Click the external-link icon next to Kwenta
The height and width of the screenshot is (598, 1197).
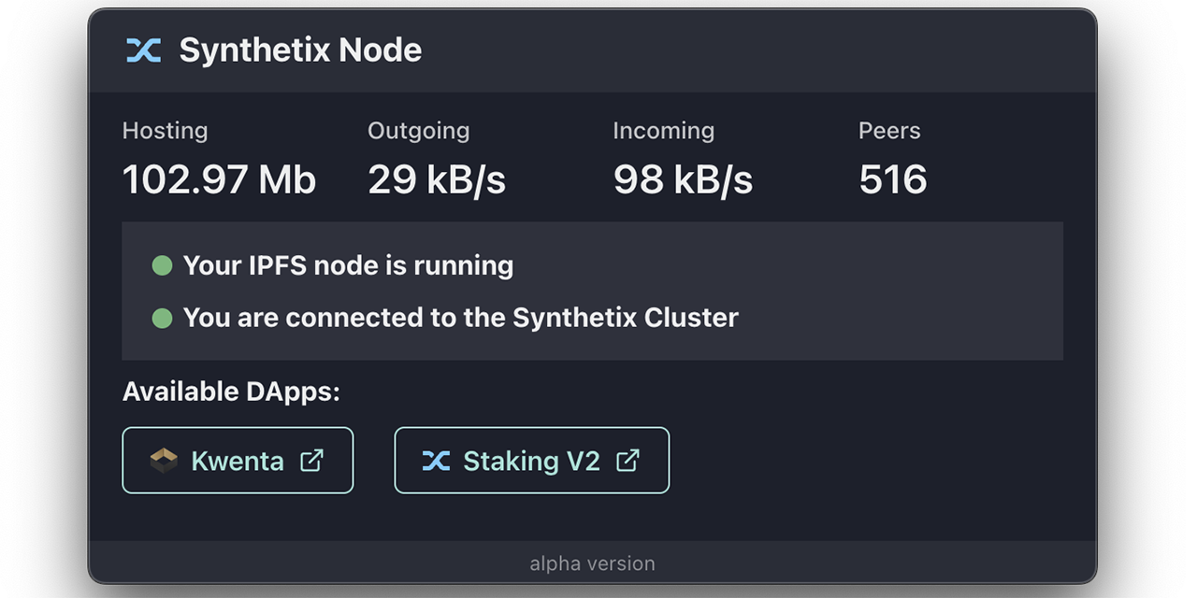click(313, 460)
